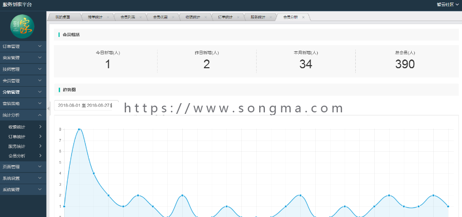This screenshot has width=462, height=217.
Task: Switch to the 我的桌面 tab
Action: (x=63, y=17)
